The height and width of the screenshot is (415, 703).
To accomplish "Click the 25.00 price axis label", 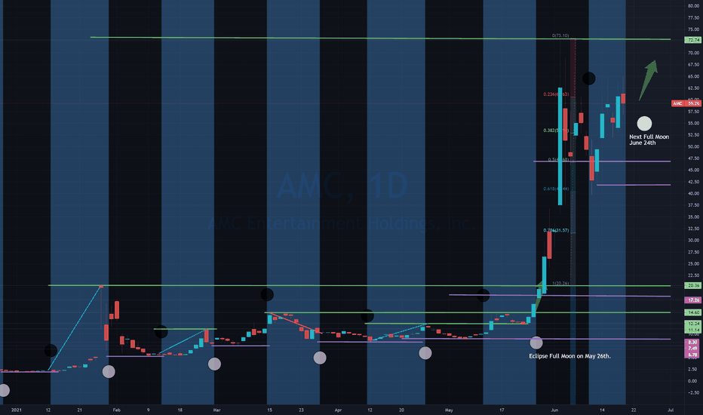I will click(x=693, y=264).
